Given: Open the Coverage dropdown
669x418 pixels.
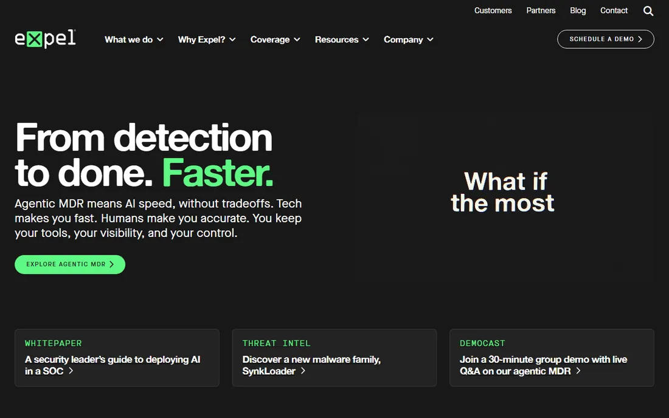Looking at the screenshot, I should tap(275, 39).
